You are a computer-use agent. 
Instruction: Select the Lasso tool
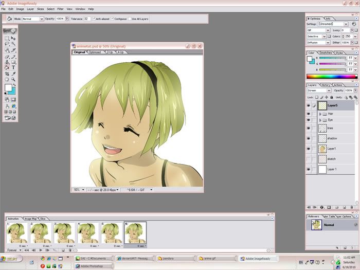coord(7,44)
